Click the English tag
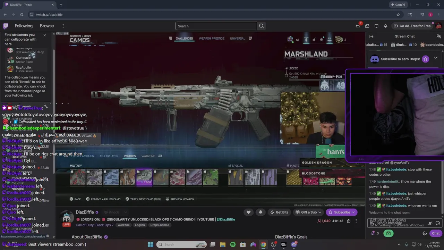This screenshot has height=250, width=444. [140, 225]
